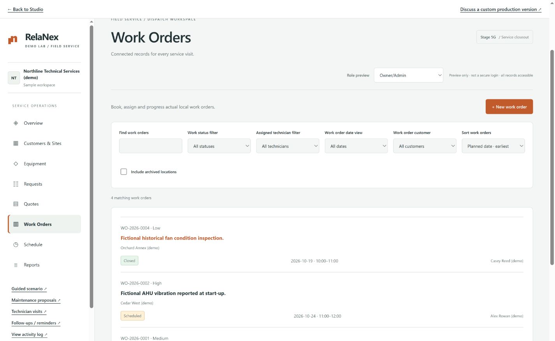
Task: Open the fan condition inspection work order
Action: tap(172, 238)
